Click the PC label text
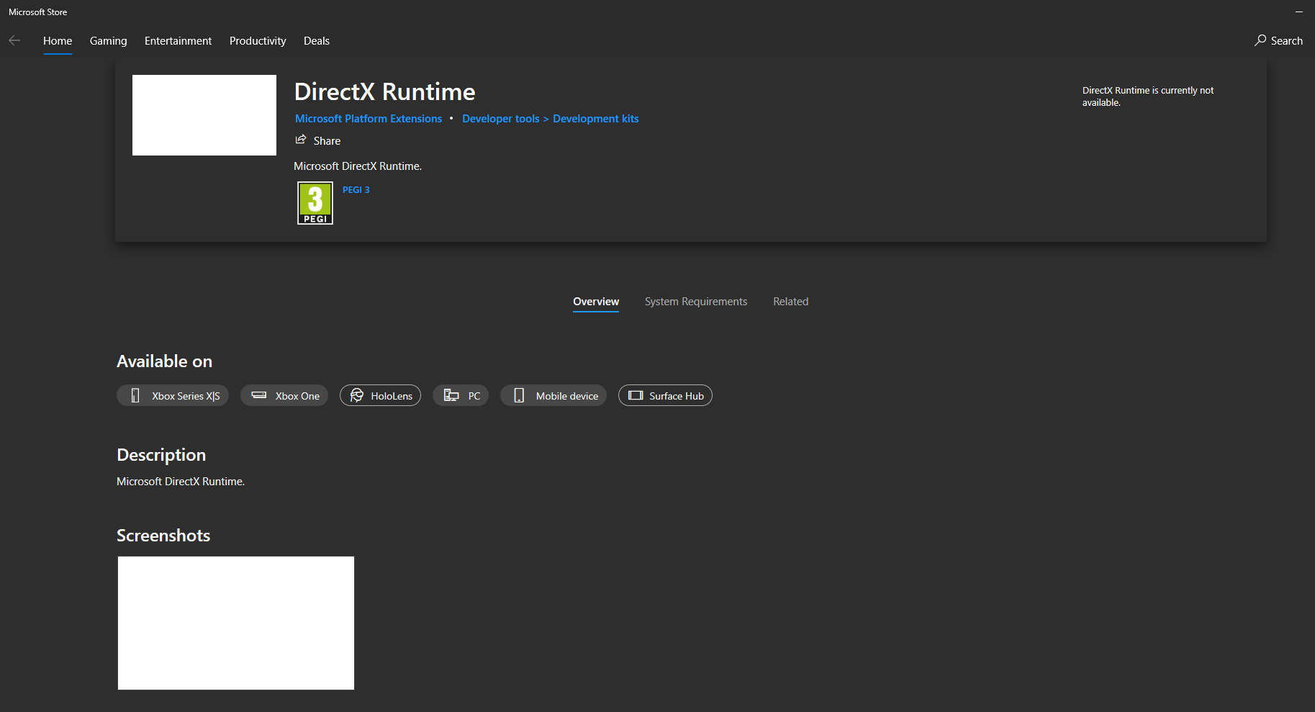Image resolution: width=1315 pixels, height=712 pixels. 474,396
